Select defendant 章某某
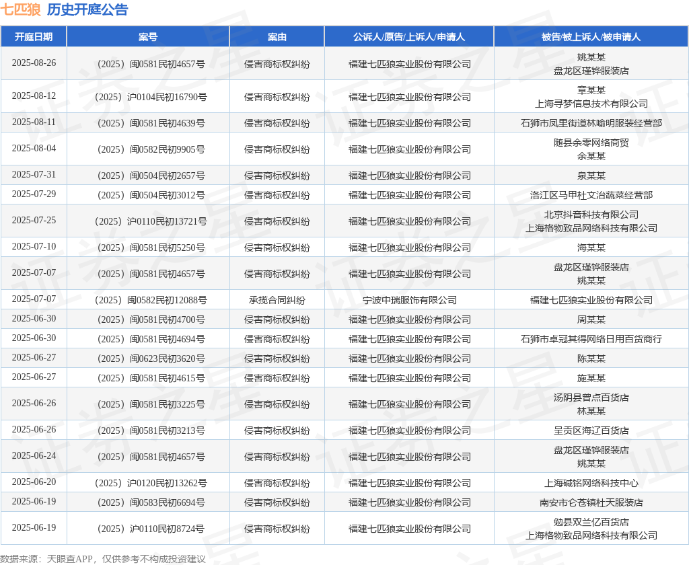 coord(591,90)
